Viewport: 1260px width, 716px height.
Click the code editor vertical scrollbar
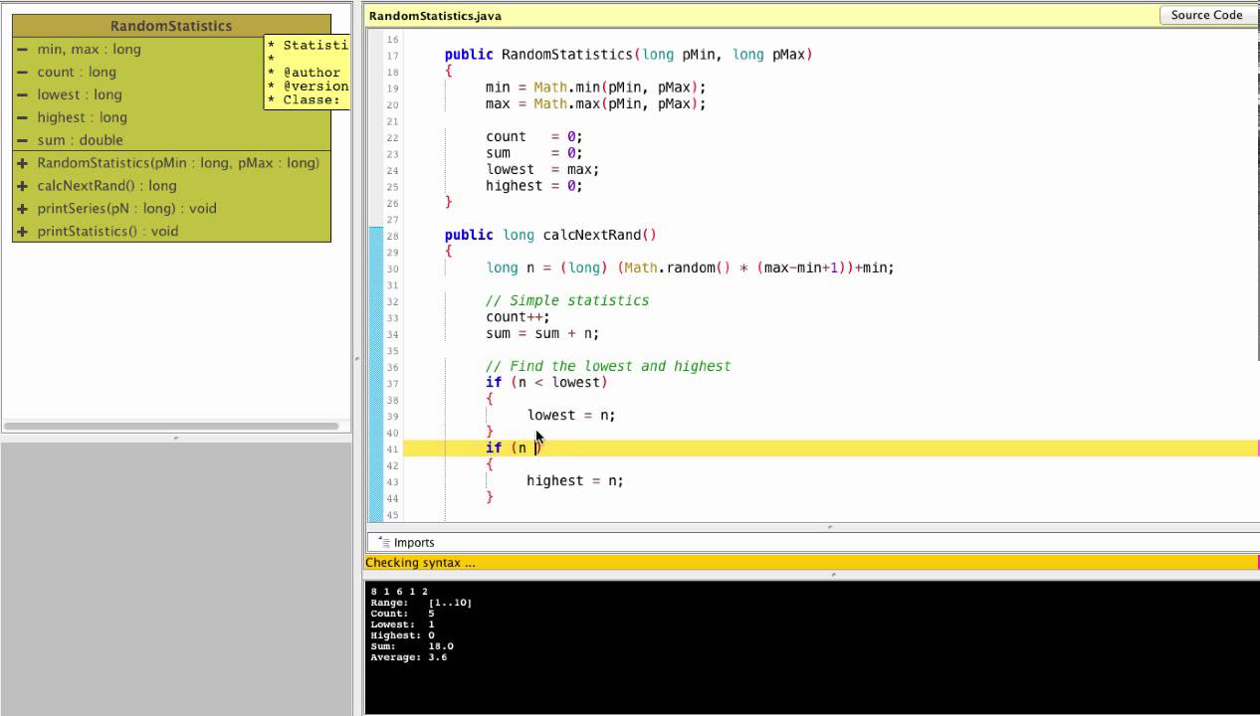click(1259, 194)
